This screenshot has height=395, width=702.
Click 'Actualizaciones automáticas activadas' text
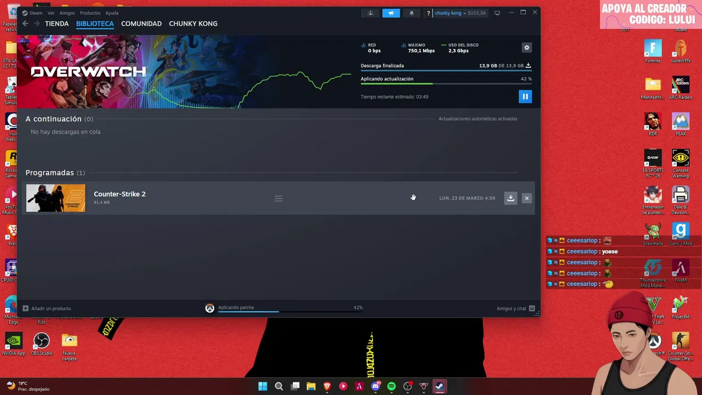coord(478,119)
